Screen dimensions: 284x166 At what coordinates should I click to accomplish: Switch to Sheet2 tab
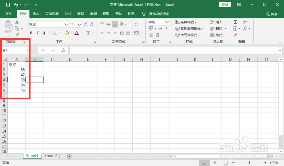coord(51,156)
